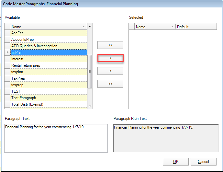Click the single add (>) arrow button
The height and width of the screenshot is (172, 223).
(x=110, y=58)
